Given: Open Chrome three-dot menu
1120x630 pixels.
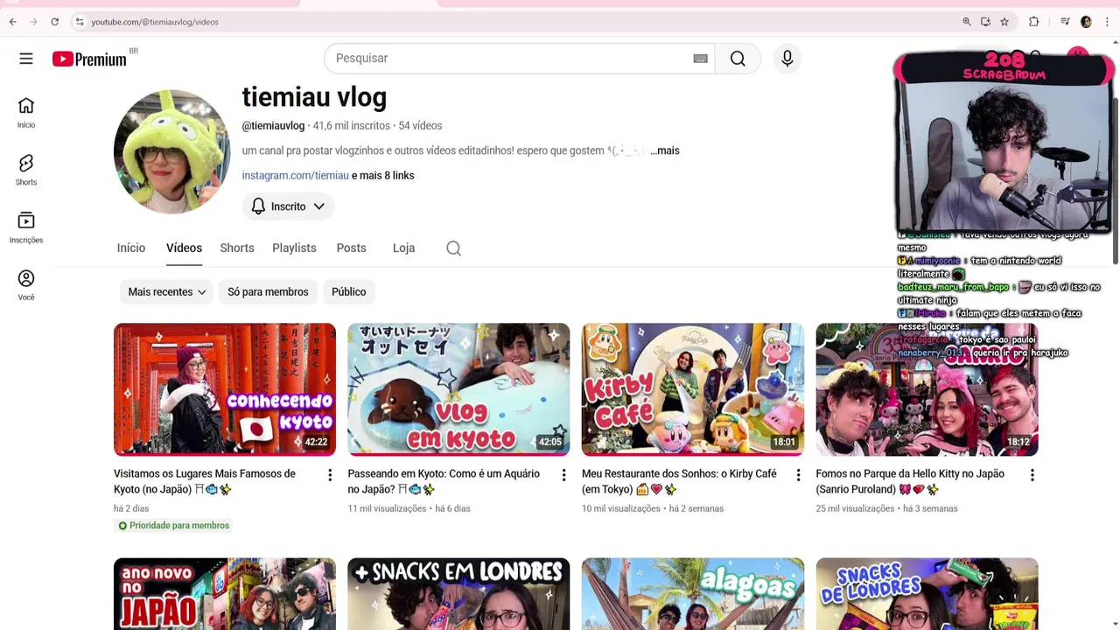Looking at the screenshot, I should click(1107, 22).
